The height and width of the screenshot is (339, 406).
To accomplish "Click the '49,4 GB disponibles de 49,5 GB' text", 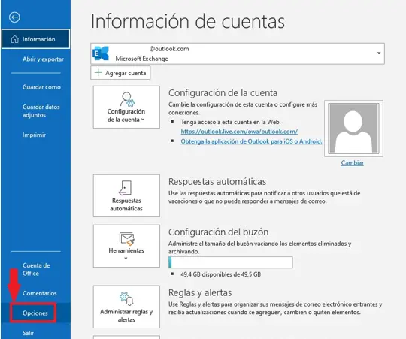I will pyautogui.click(x=220, y=274).
